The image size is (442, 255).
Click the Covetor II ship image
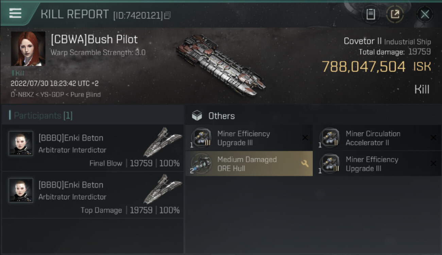pos(221,65)
